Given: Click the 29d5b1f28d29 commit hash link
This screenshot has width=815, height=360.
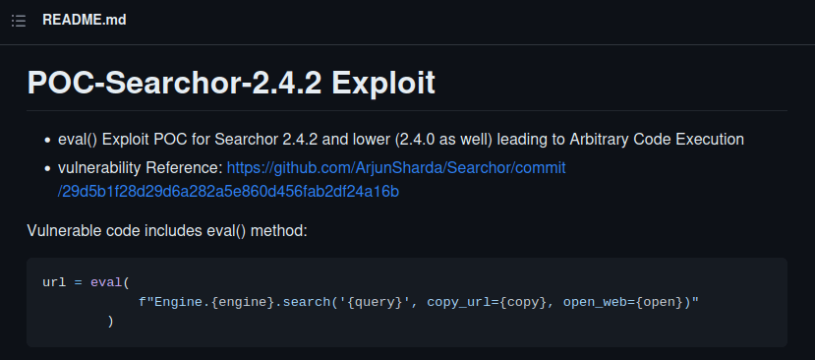Looking at the screenshot, I should click(229, 192).
